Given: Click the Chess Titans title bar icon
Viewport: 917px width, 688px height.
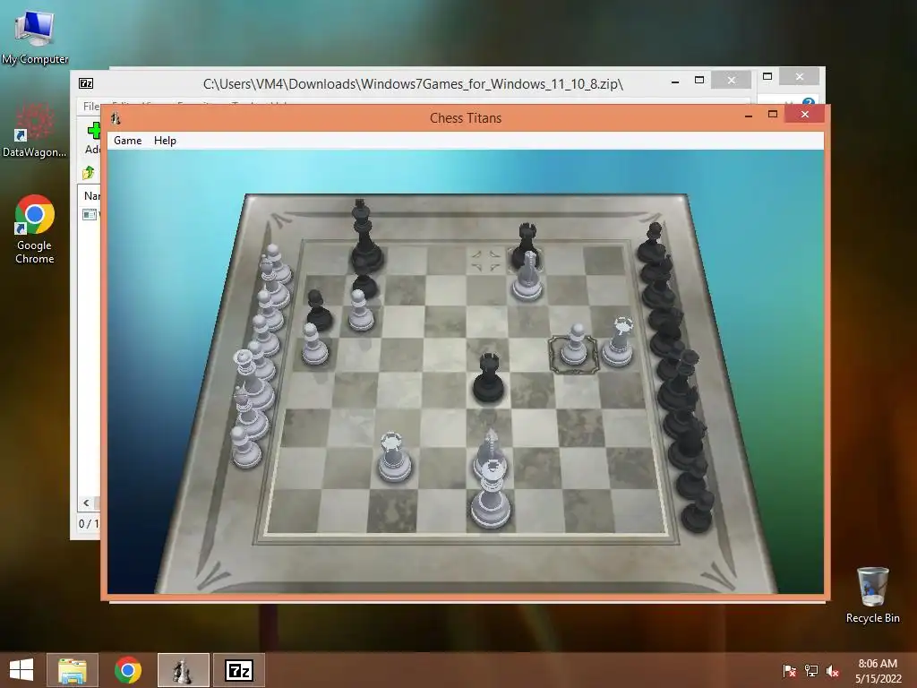Looking at the screenshot, I should click(x=116, y=118).
